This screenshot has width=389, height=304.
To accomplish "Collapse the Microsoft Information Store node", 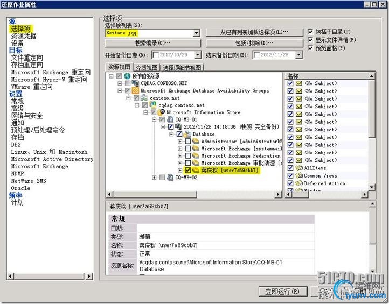I will 145,112.
